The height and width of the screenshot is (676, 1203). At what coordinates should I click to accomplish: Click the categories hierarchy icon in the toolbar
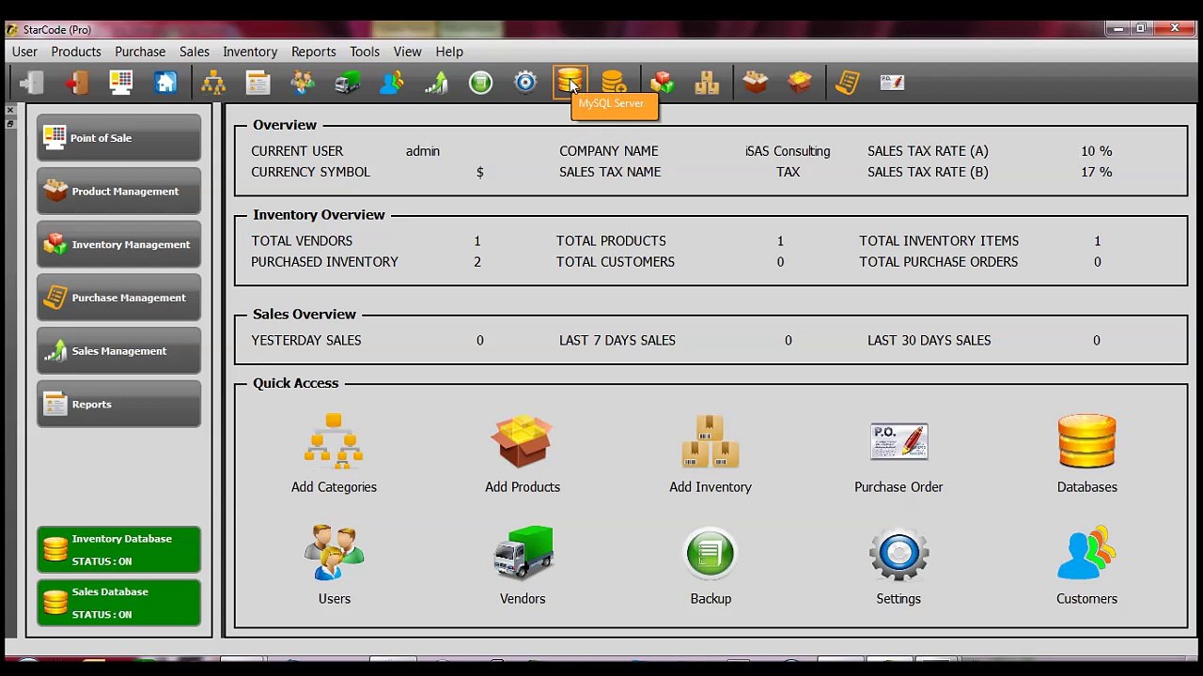click(x=213, y=83)
